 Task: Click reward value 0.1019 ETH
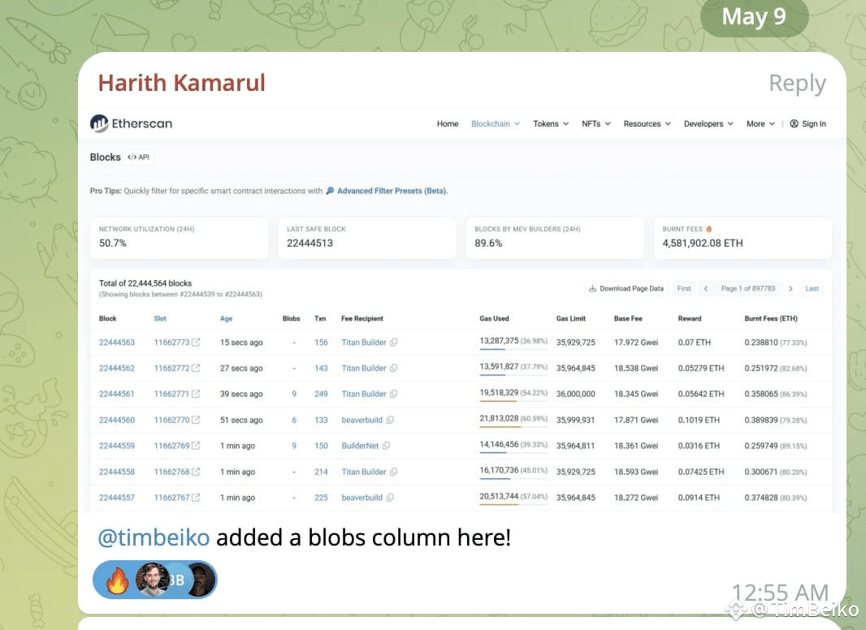tap(699, 420)
